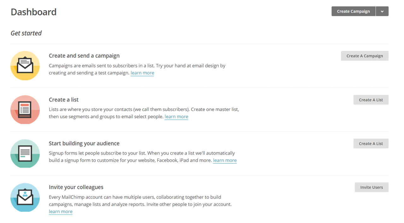Viewport: 404px width, 223px height.
Task: Click the yellow envelope campaign icon
Action: coord(25,66)
